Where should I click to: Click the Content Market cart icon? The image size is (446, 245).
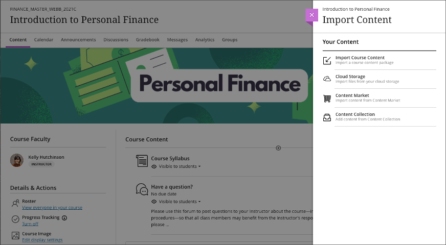click(x=327, y=98)
